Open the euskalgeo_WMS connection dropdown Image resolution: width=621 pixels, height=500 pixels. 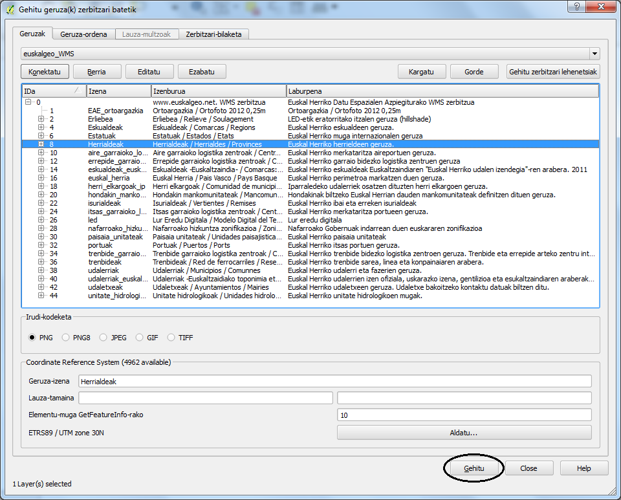pyautogui.click(x=594, y=54)
